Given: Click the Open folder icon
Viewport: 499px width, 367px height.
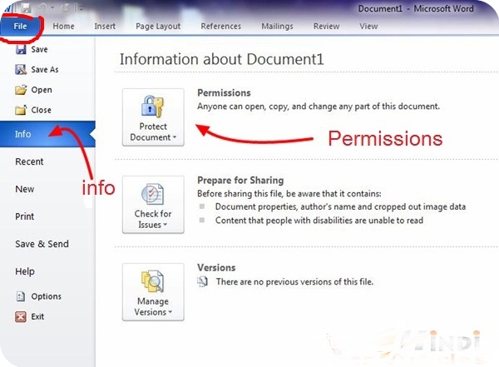Looking at the screenshot, I should click(21, 90).
